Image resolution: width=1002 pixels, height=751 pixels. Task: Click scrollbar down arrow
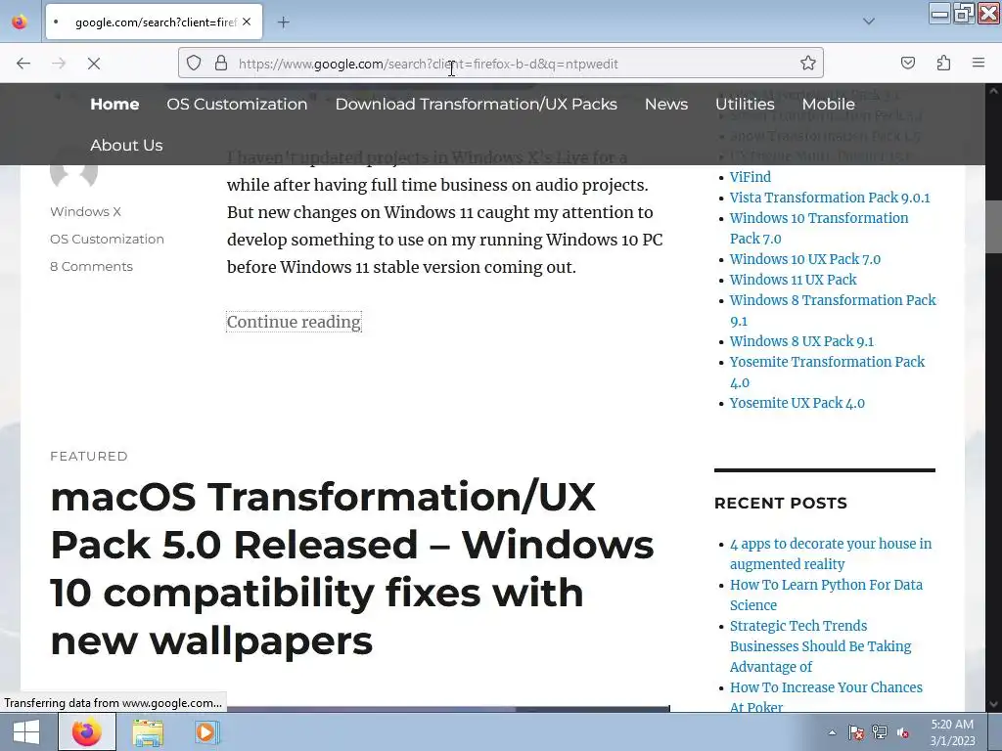994,704
